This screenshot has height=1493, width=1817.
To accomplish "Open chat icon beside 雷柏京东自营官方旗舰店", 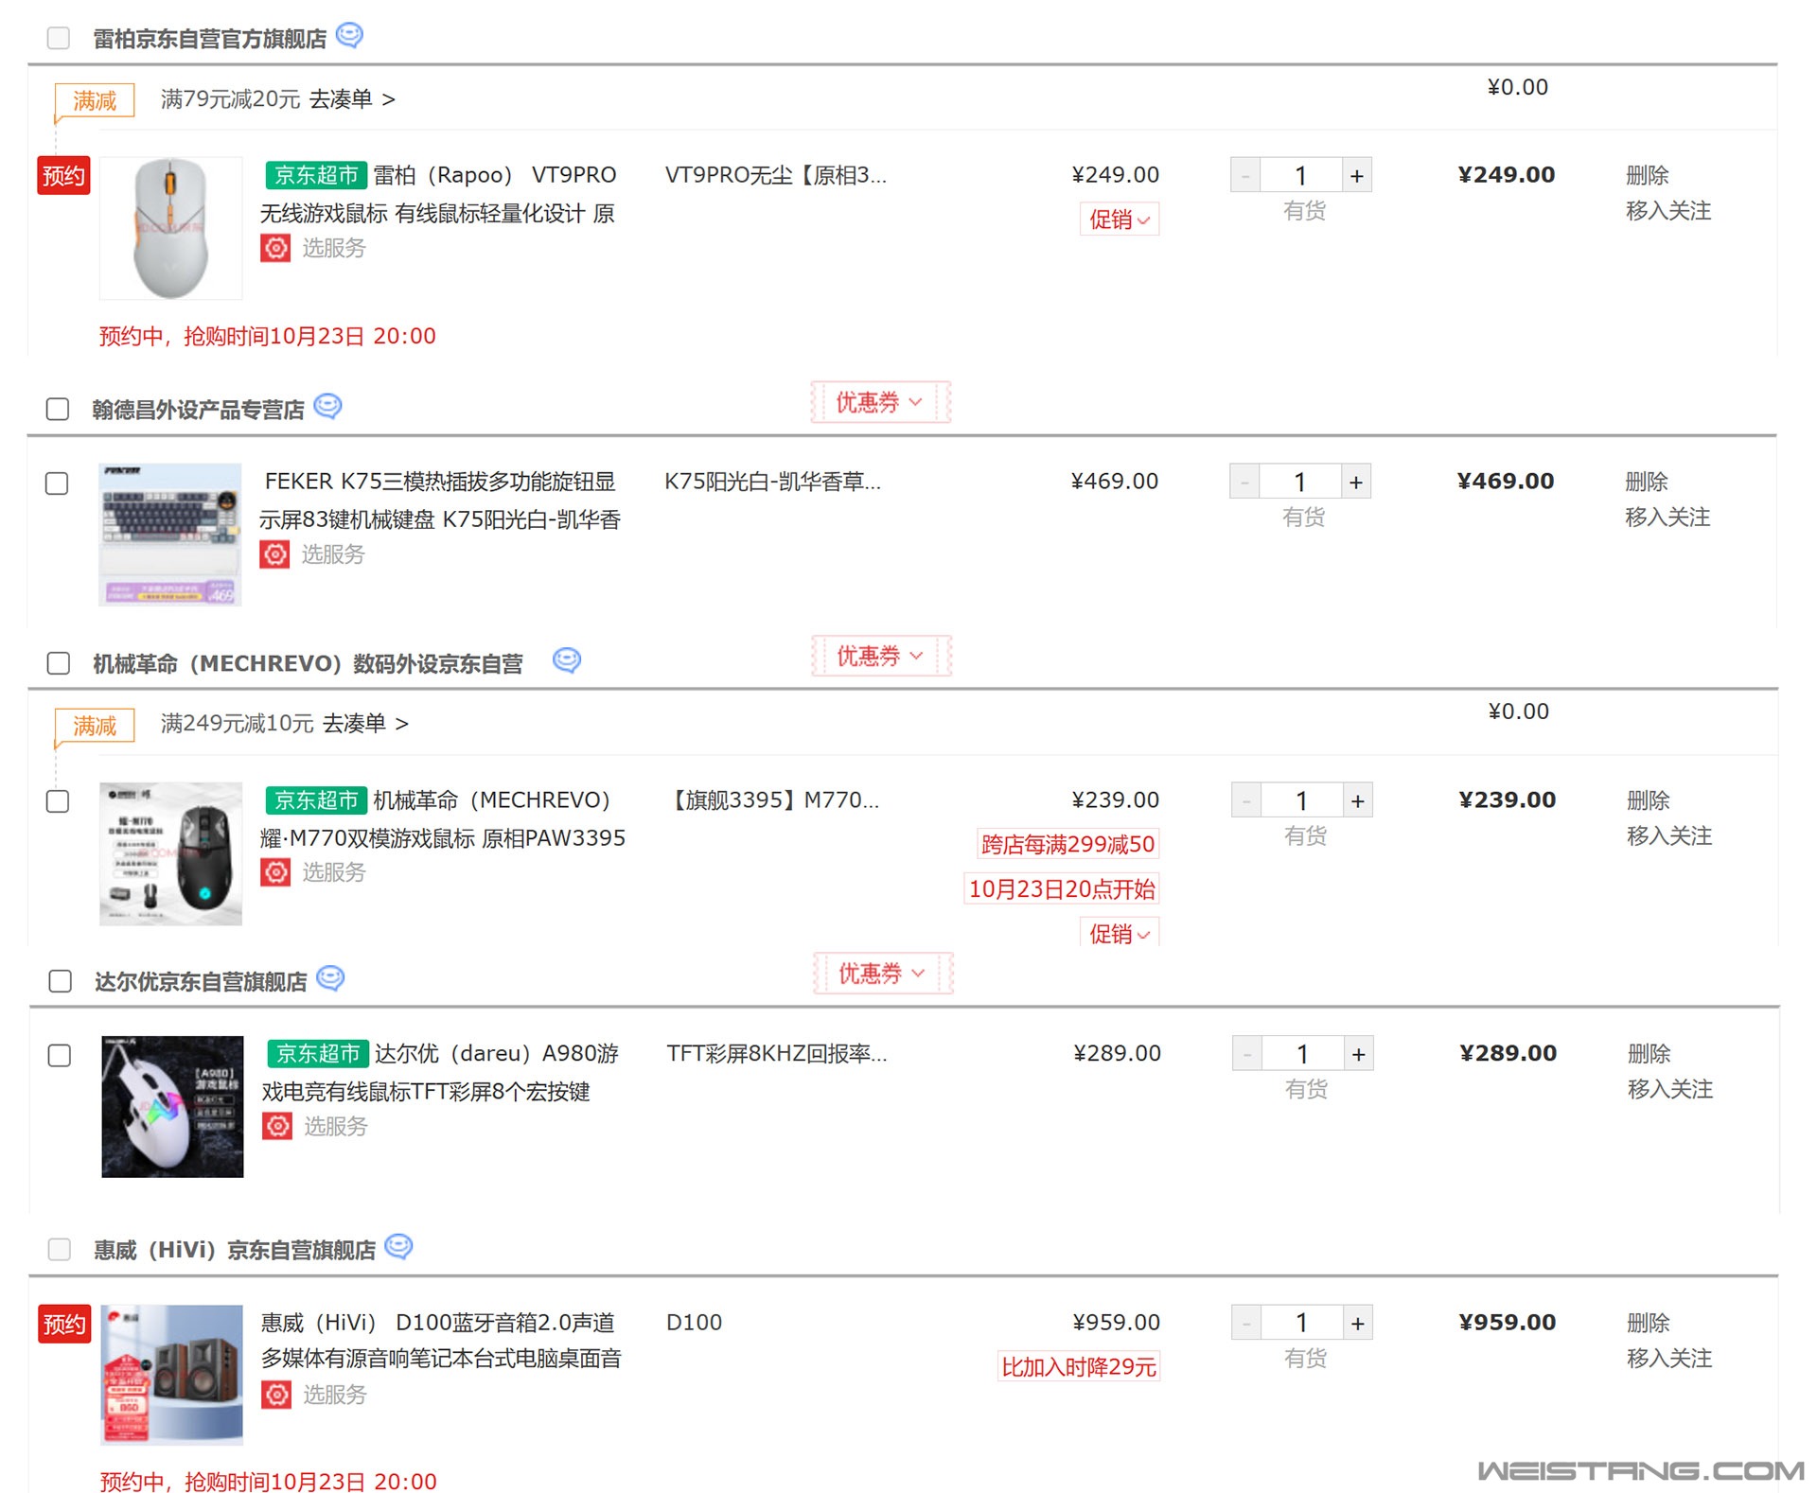I will [x=349, y=36].
